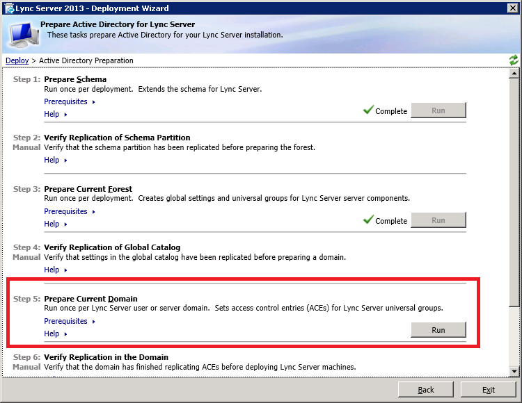The height and width of the screenshot is (403, 522).
Task: Open Help under Verify Replication of Global Catalog
Action: click(56, 270)
